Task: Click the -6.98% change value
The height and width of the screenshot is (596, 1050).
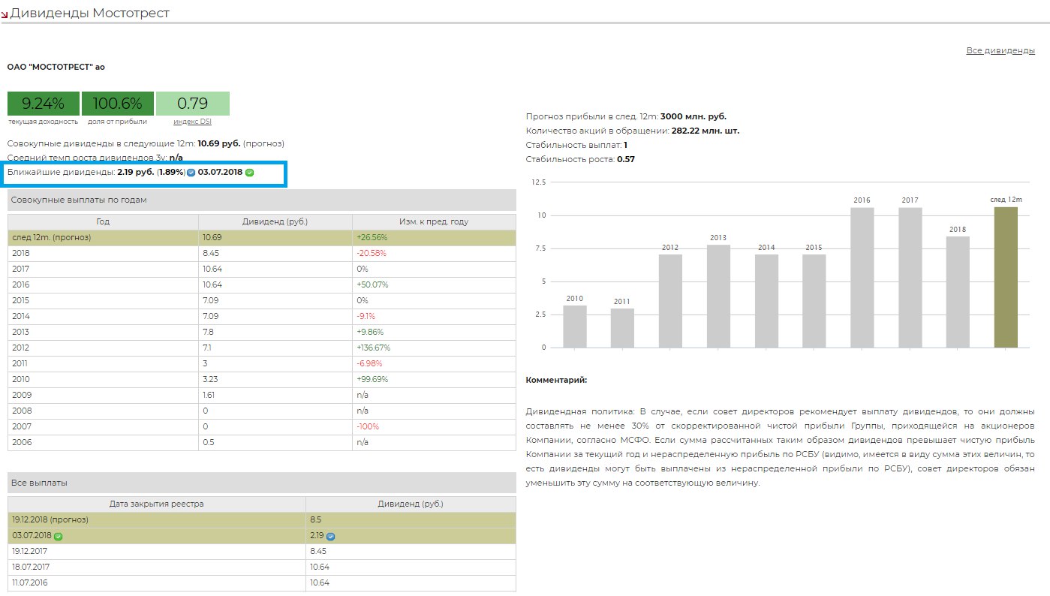Action: point(369,363)
